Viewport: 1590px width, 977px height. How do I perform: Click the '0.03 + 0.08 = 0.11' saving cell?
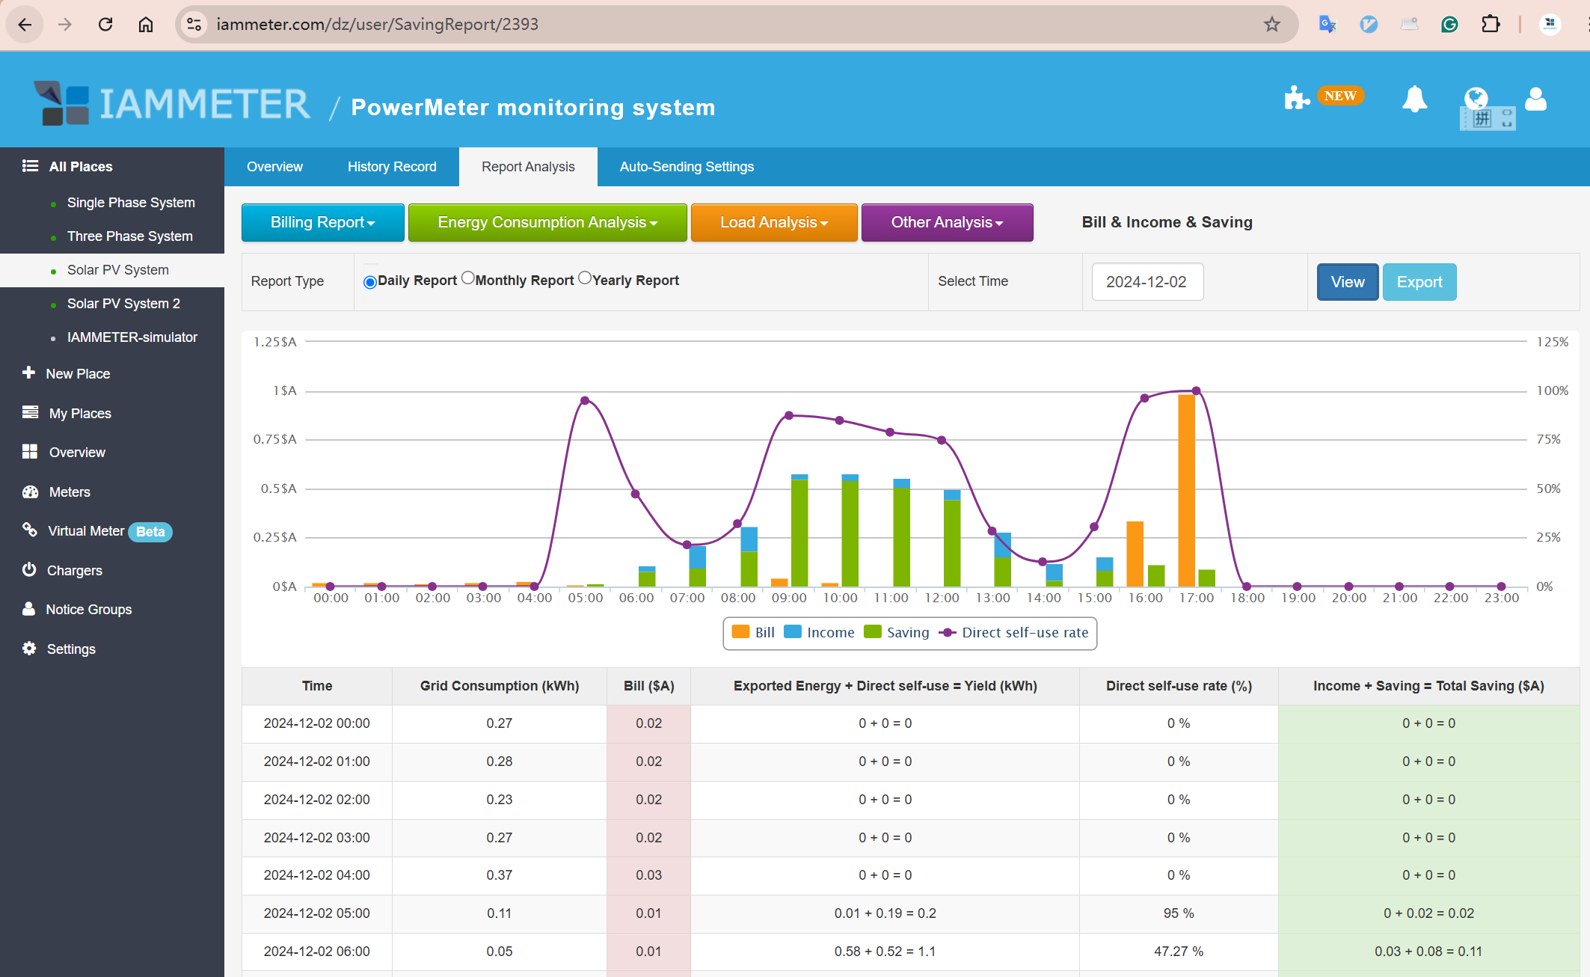1428,952
